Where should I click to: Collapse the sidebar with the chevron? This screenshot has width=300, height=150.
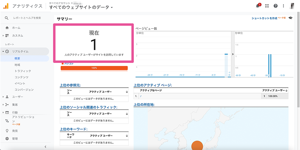tap(45, 147)
